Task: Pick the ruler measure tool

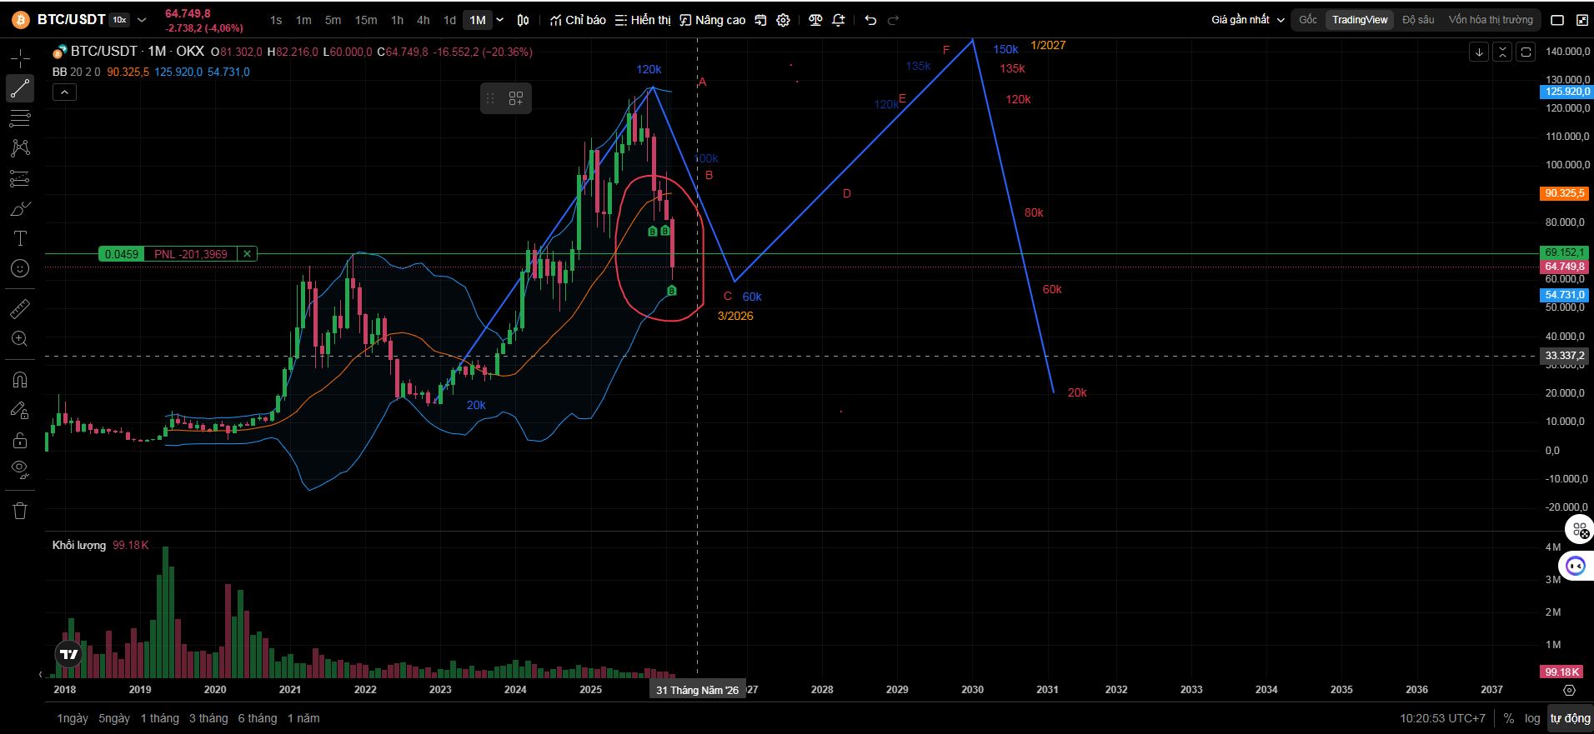Action: [x=20, y=309]
